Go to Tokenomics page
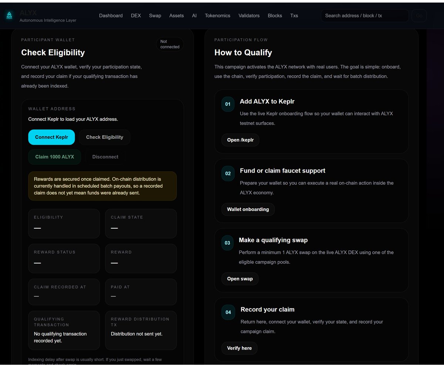Viewport: 444px width, 365px height. 218,16
